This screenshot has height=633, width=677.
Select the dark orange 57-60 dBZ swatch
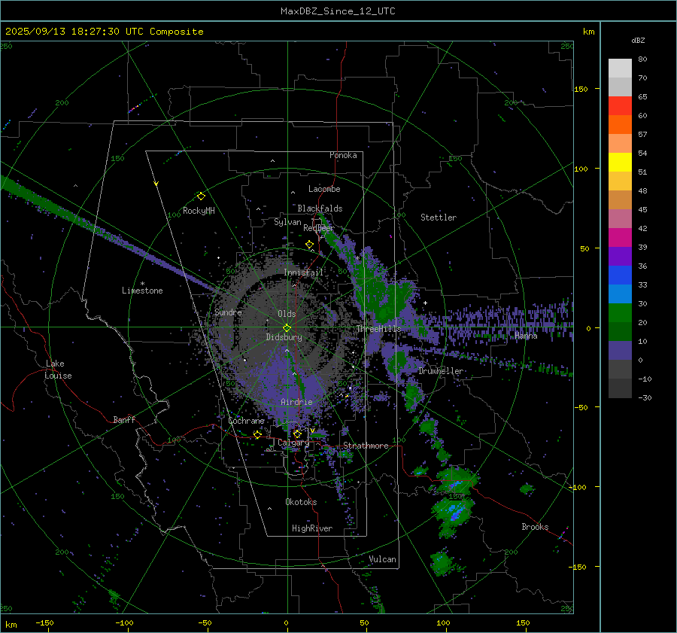click(620, 125)
